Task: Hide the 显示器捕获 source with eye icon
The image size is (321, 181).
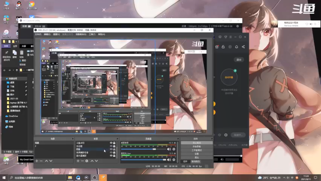Action: point(111,156)
